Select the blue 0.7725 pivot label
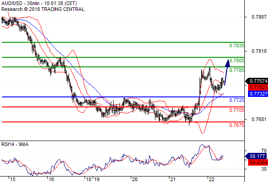The image size is (268, 182). (237, 100)
